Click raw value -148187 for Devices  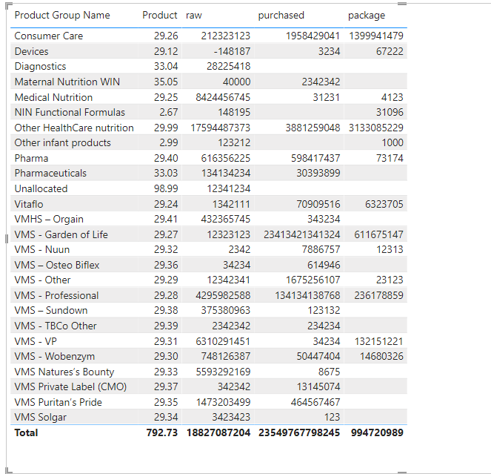tap(232, 51)
